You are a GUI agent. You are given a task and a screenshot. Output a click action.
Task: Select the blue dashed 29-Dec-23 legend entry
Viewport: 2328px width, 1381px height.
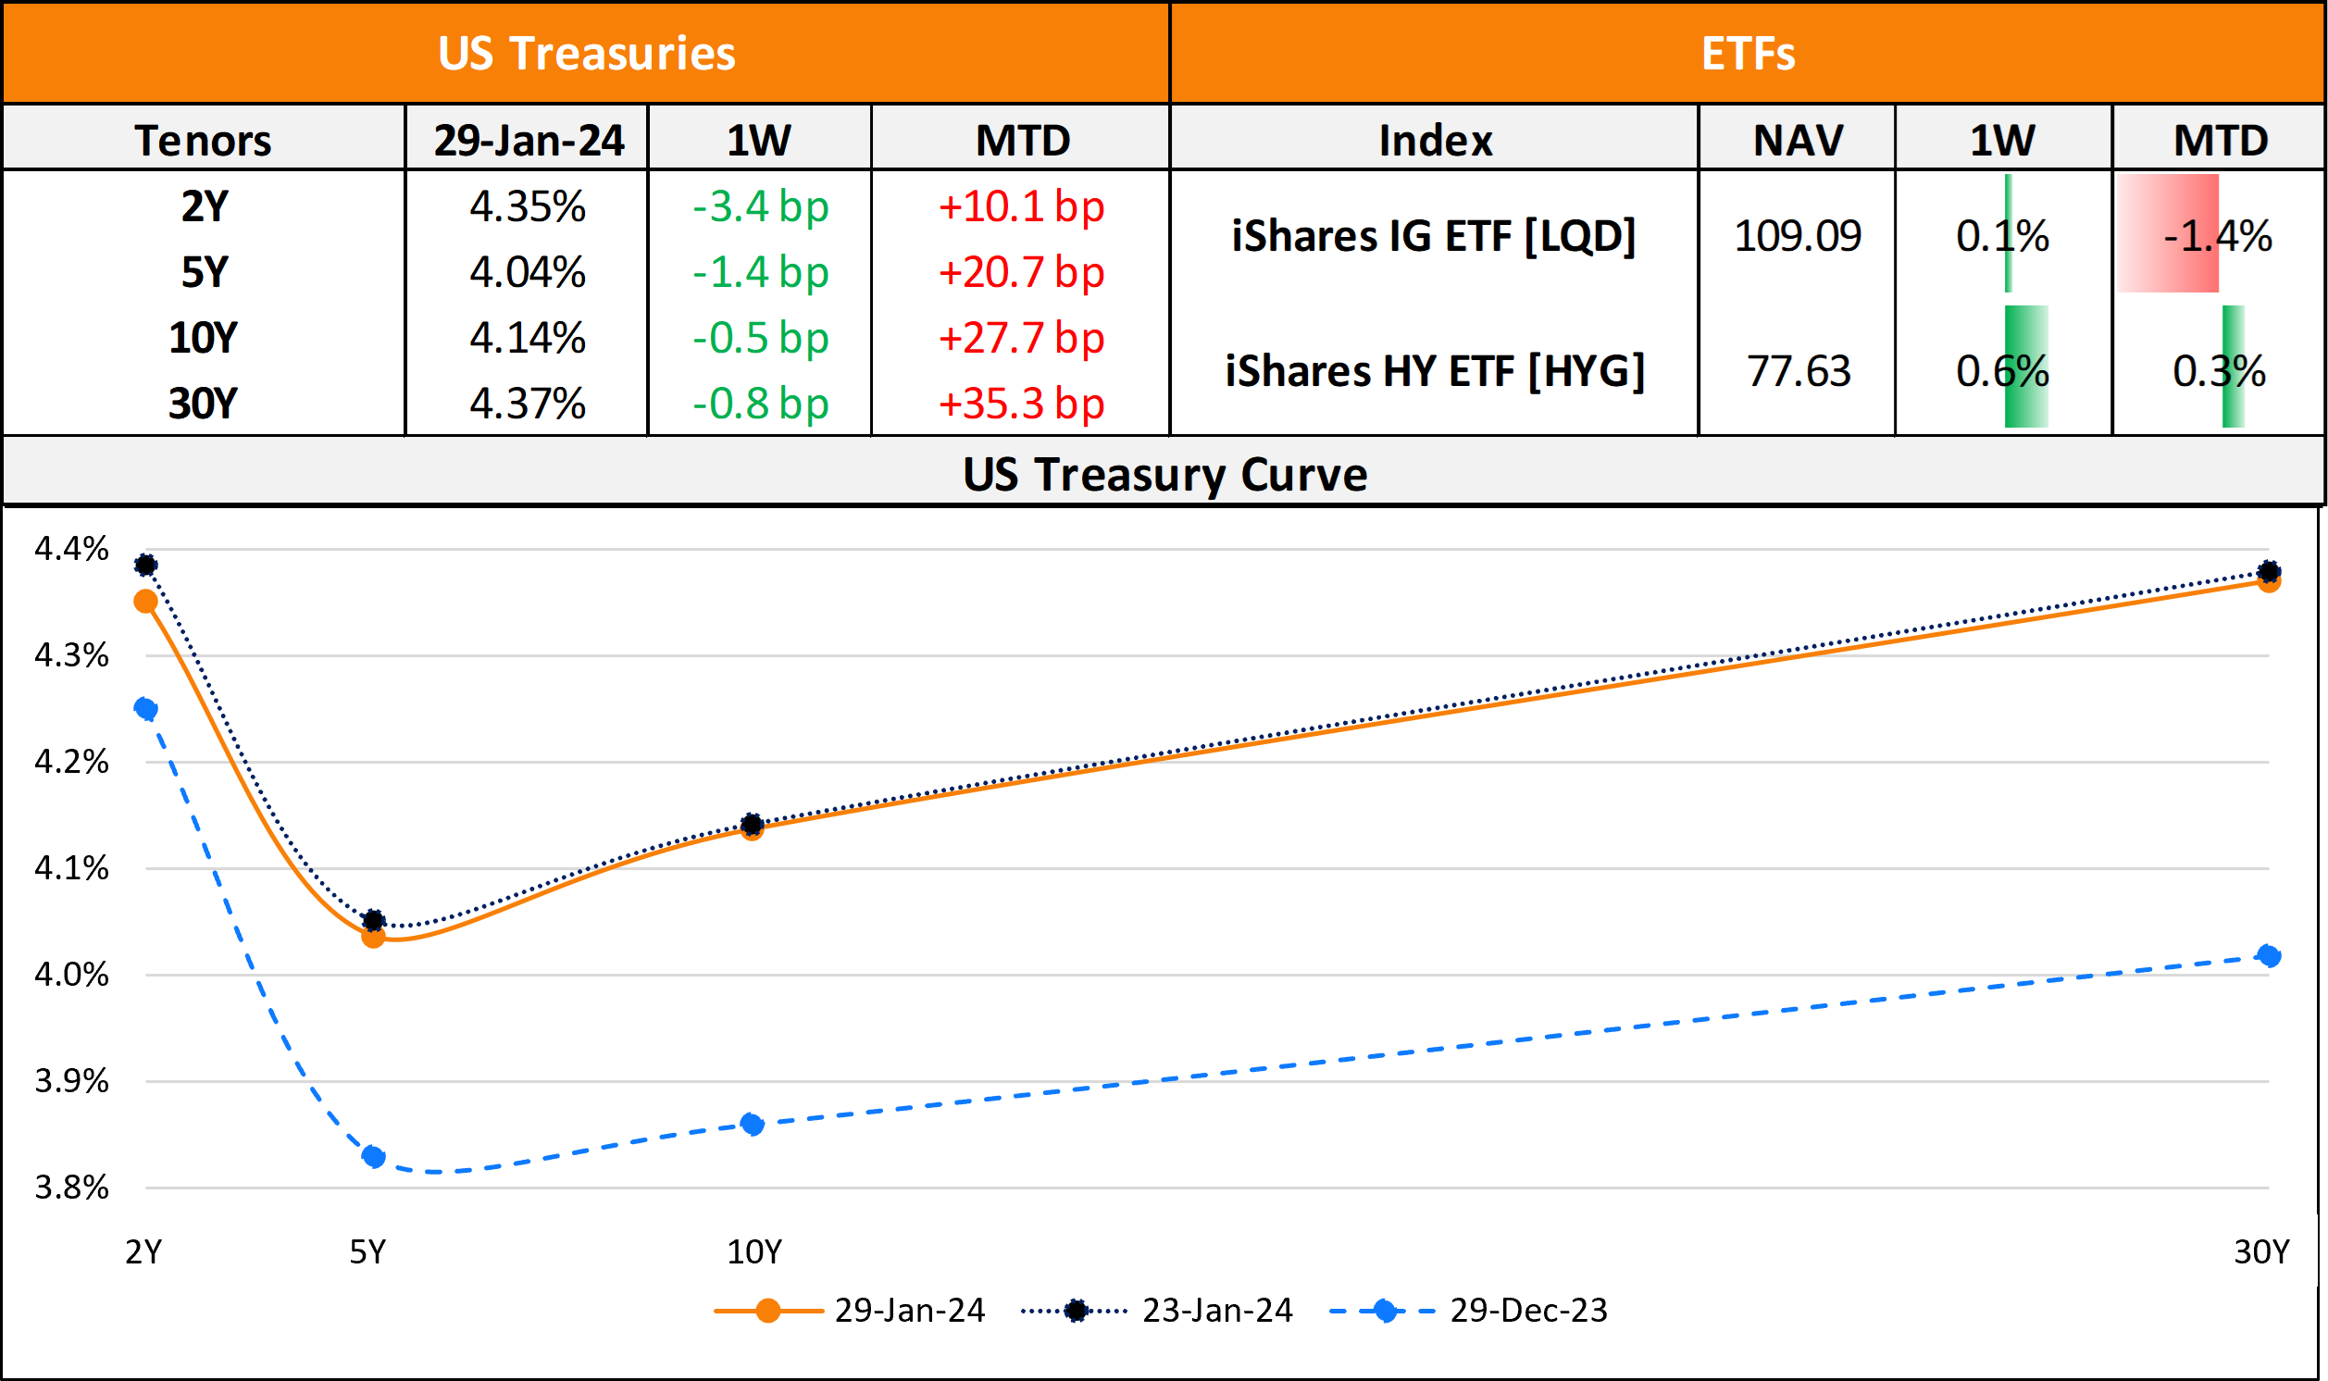(1468, 1311)
